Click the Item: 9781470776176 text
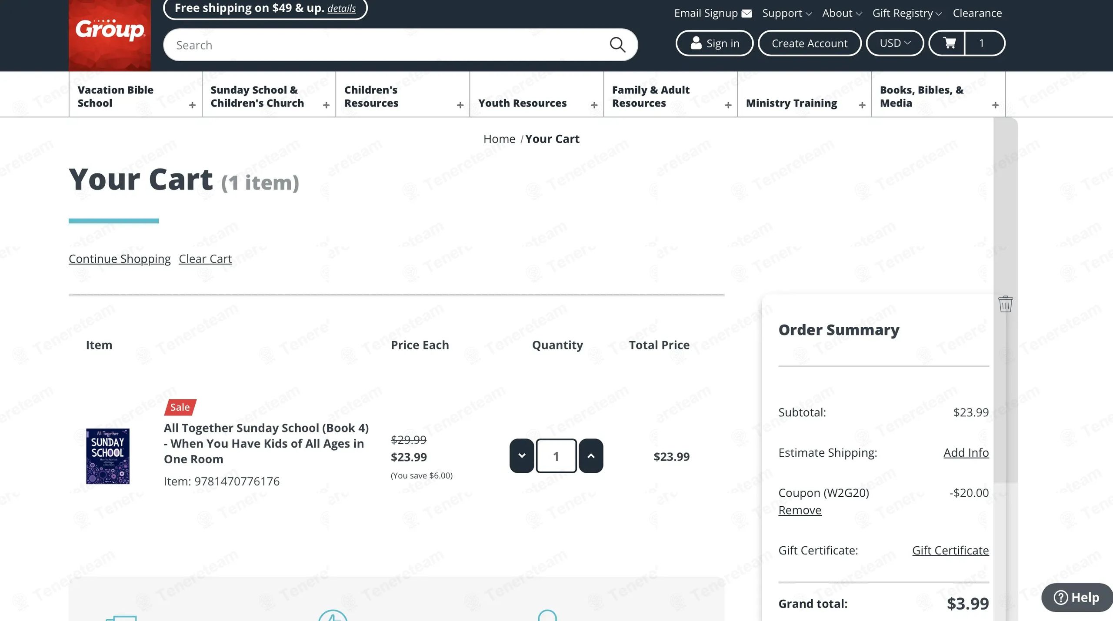Screen dimensions: 1113x621 tap(222, 481)
